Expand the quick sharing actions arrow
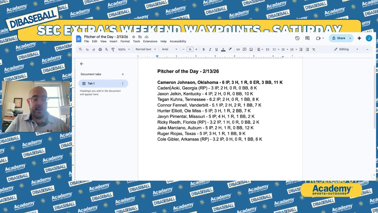This screenshot has width=378, height=213. pyautogui.click(x=351, y=38)
